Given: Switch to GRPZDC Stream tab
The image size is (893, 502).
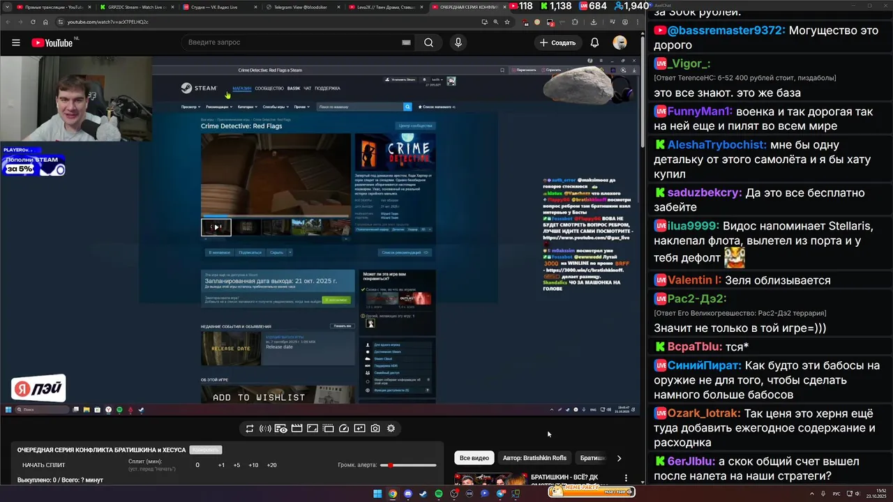Looking at the screenshot, I should pos(137,7).
